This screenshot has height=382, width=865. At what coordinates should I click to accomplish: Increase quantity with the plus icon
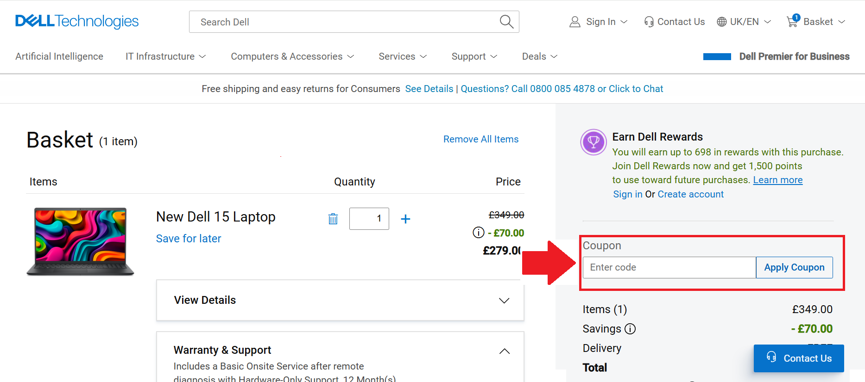(405, 219)
